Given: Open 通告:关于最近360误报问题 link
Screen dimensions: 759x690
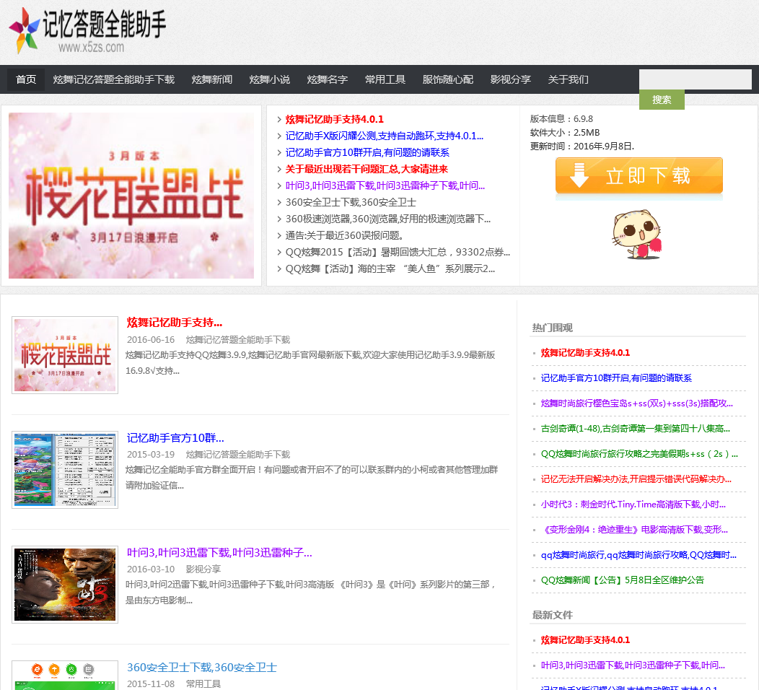Looking at the screenshot, I should (344, 235).
